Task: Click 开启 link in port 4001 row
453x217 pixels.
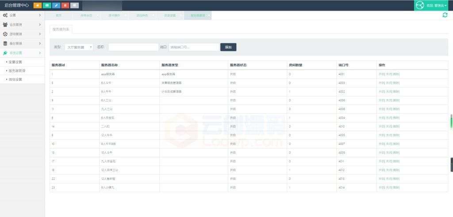Action: tap(382, 74)
